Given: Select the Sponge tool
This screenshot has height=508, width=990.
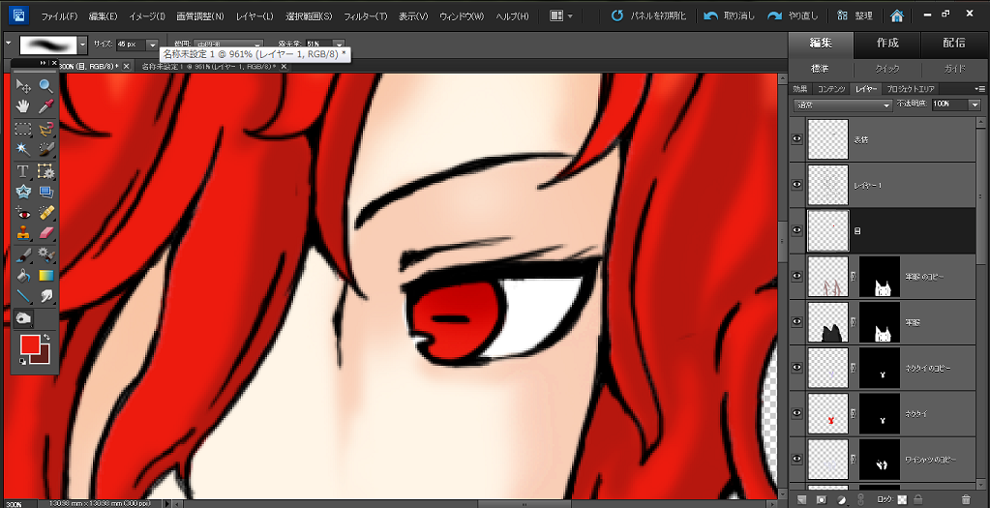Looking at the screenshot, I should pyautogui.click(x=23, y=318).
